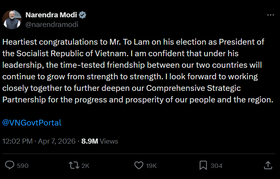The height and width of the screenshot is (179, 280).
Task: Click the 304 bookmarks count
Action: (x=216, y=166)
